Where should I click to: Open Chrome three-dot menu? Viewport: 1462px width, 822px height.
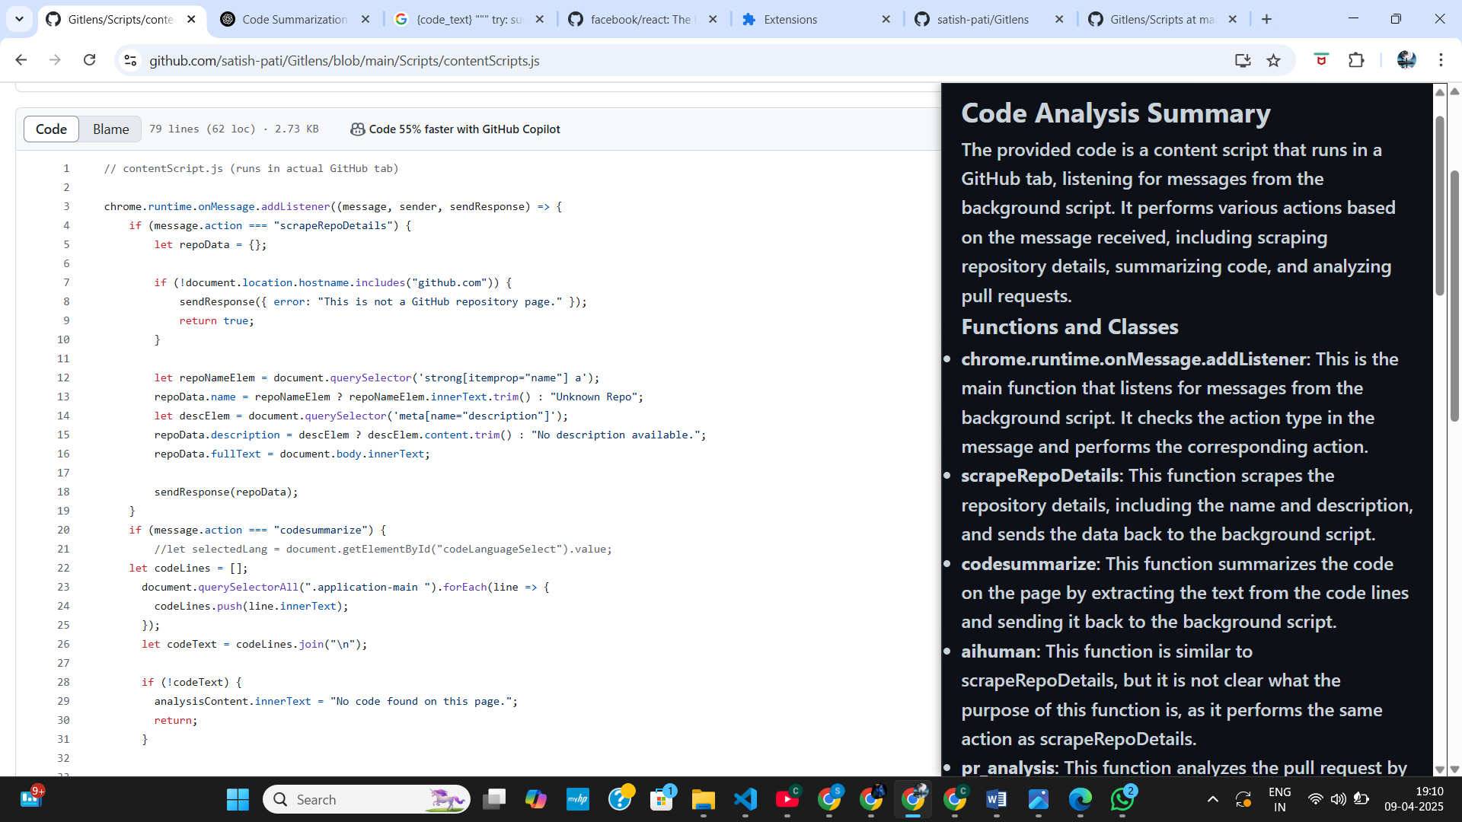click(x=1441, y=60)
